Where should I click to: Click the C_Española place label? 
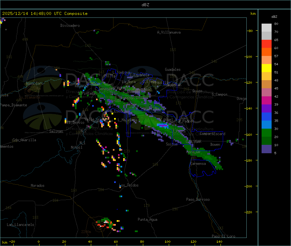[139, 75]
